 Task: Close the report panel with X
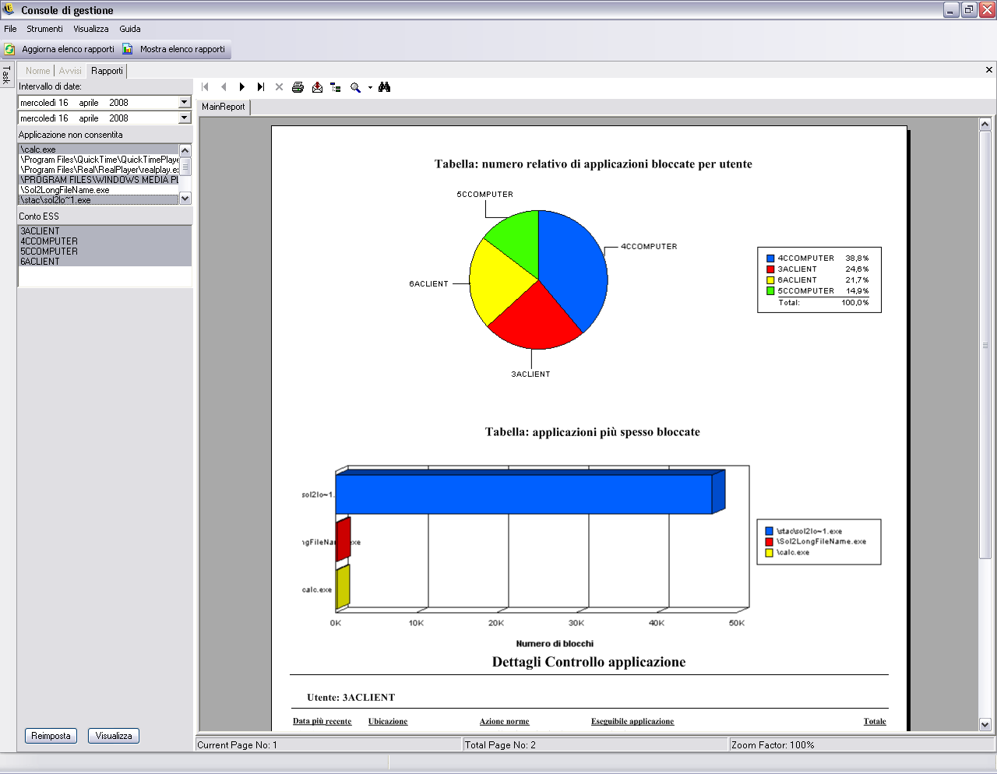[x=989, y=70]
